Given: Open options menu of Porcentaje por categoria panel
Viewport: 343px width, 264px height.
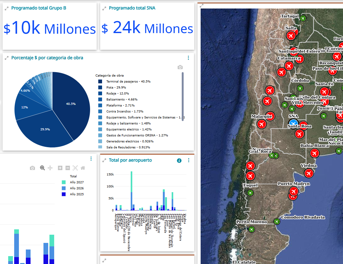Looking at the screenshot, I should click(x=188, y=58).
